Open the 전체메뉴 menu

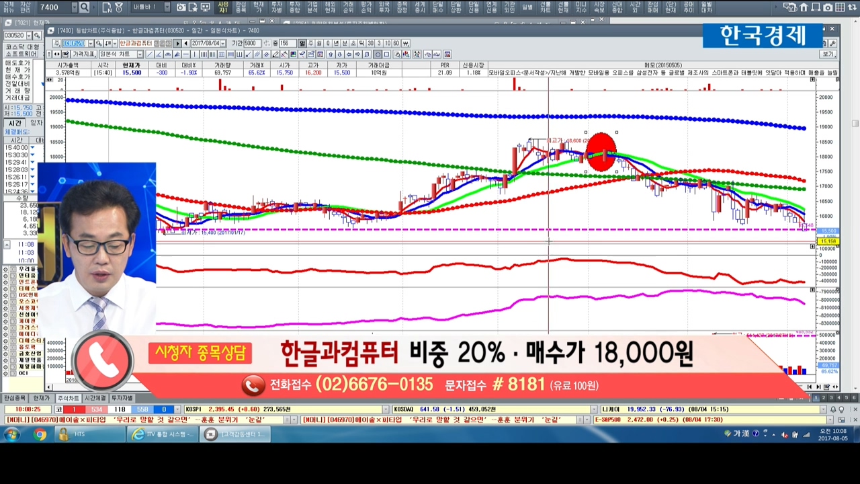tap(8, 7)
